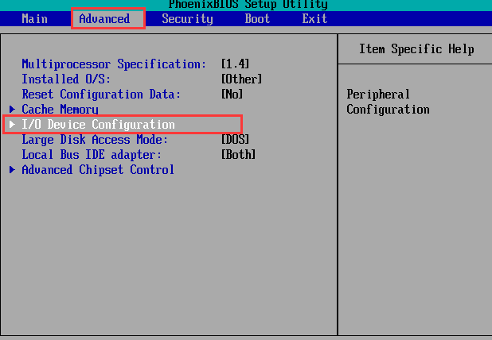Choose the Advanced Chipset Control entry

(x=98, y=170)
